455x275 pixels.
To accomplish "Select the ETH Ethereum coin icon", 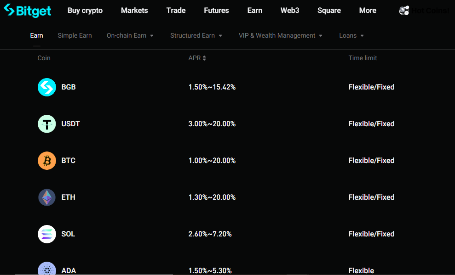I will (46, 197).
